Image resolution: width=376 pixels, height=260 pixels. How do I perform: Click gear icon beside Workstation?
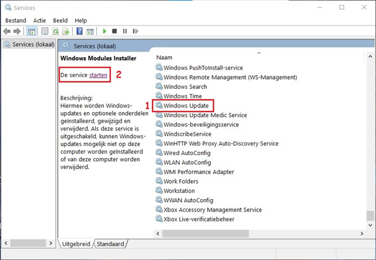(158, 190)
